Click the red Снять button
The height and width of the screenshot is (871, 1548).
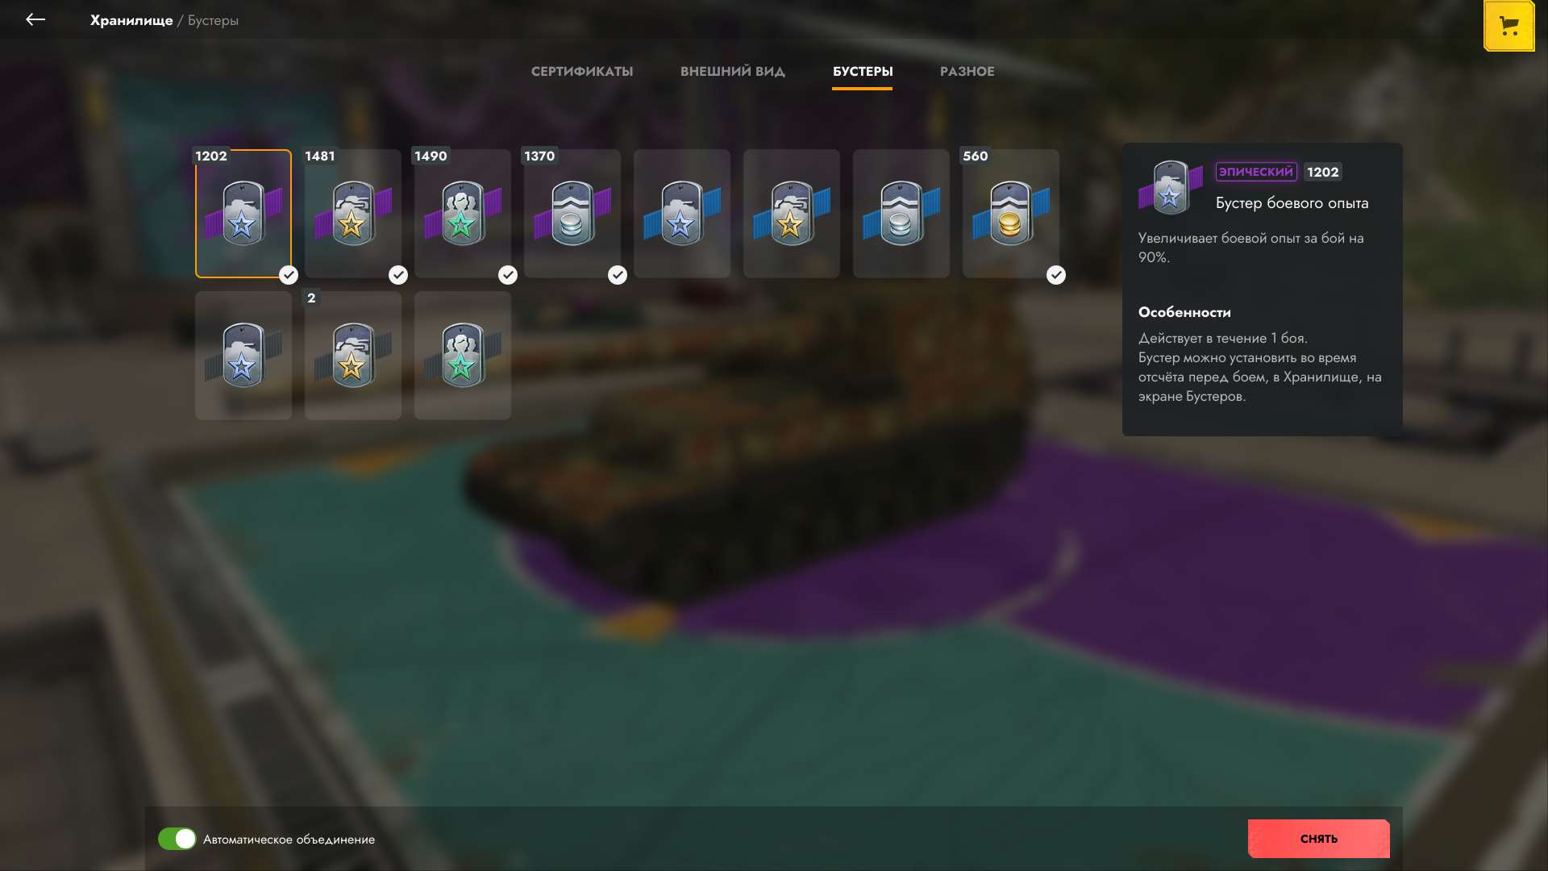coord(1319,839)
